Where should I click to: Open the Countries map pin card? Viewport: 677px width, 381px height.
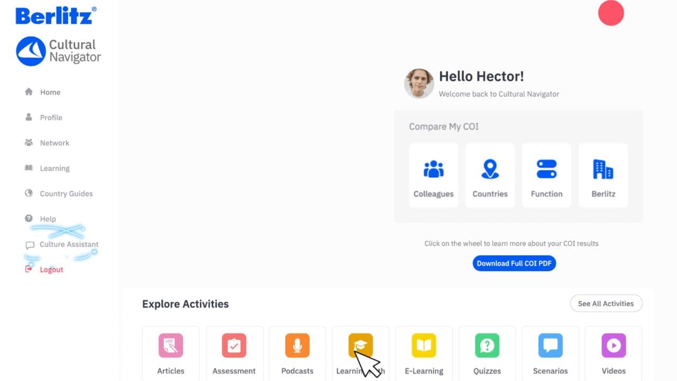click(x=490, y=175)
